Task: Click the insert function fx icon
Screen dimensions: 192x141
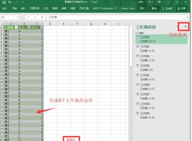Action: point(42,17)
